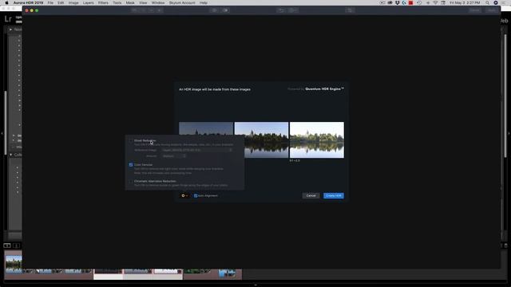The width and height of the screenshot is (511, 287).
Task: Open the Reference Image dropdown
Action: click(197, 150)
